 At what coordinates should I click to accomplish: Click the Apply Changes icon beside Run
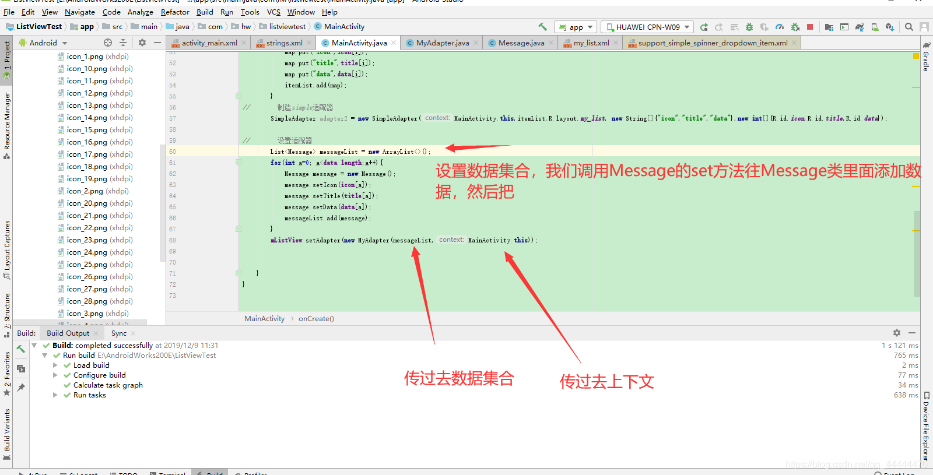(x=719, y=27)
